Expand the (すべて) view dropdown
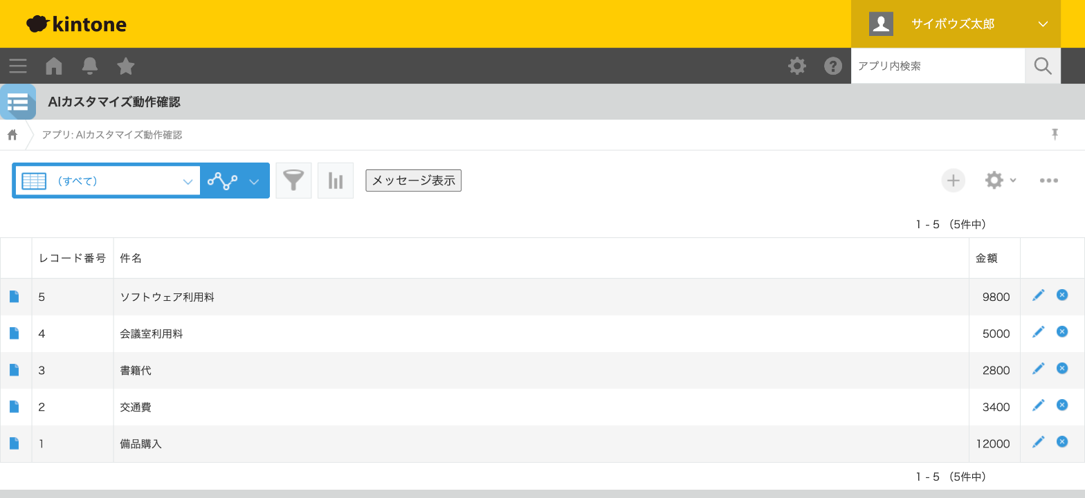This screenshot has height=498, width=1085. [x=108, y=181]
